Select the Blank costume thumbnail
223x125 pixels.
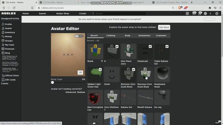[x=95, y=51]
